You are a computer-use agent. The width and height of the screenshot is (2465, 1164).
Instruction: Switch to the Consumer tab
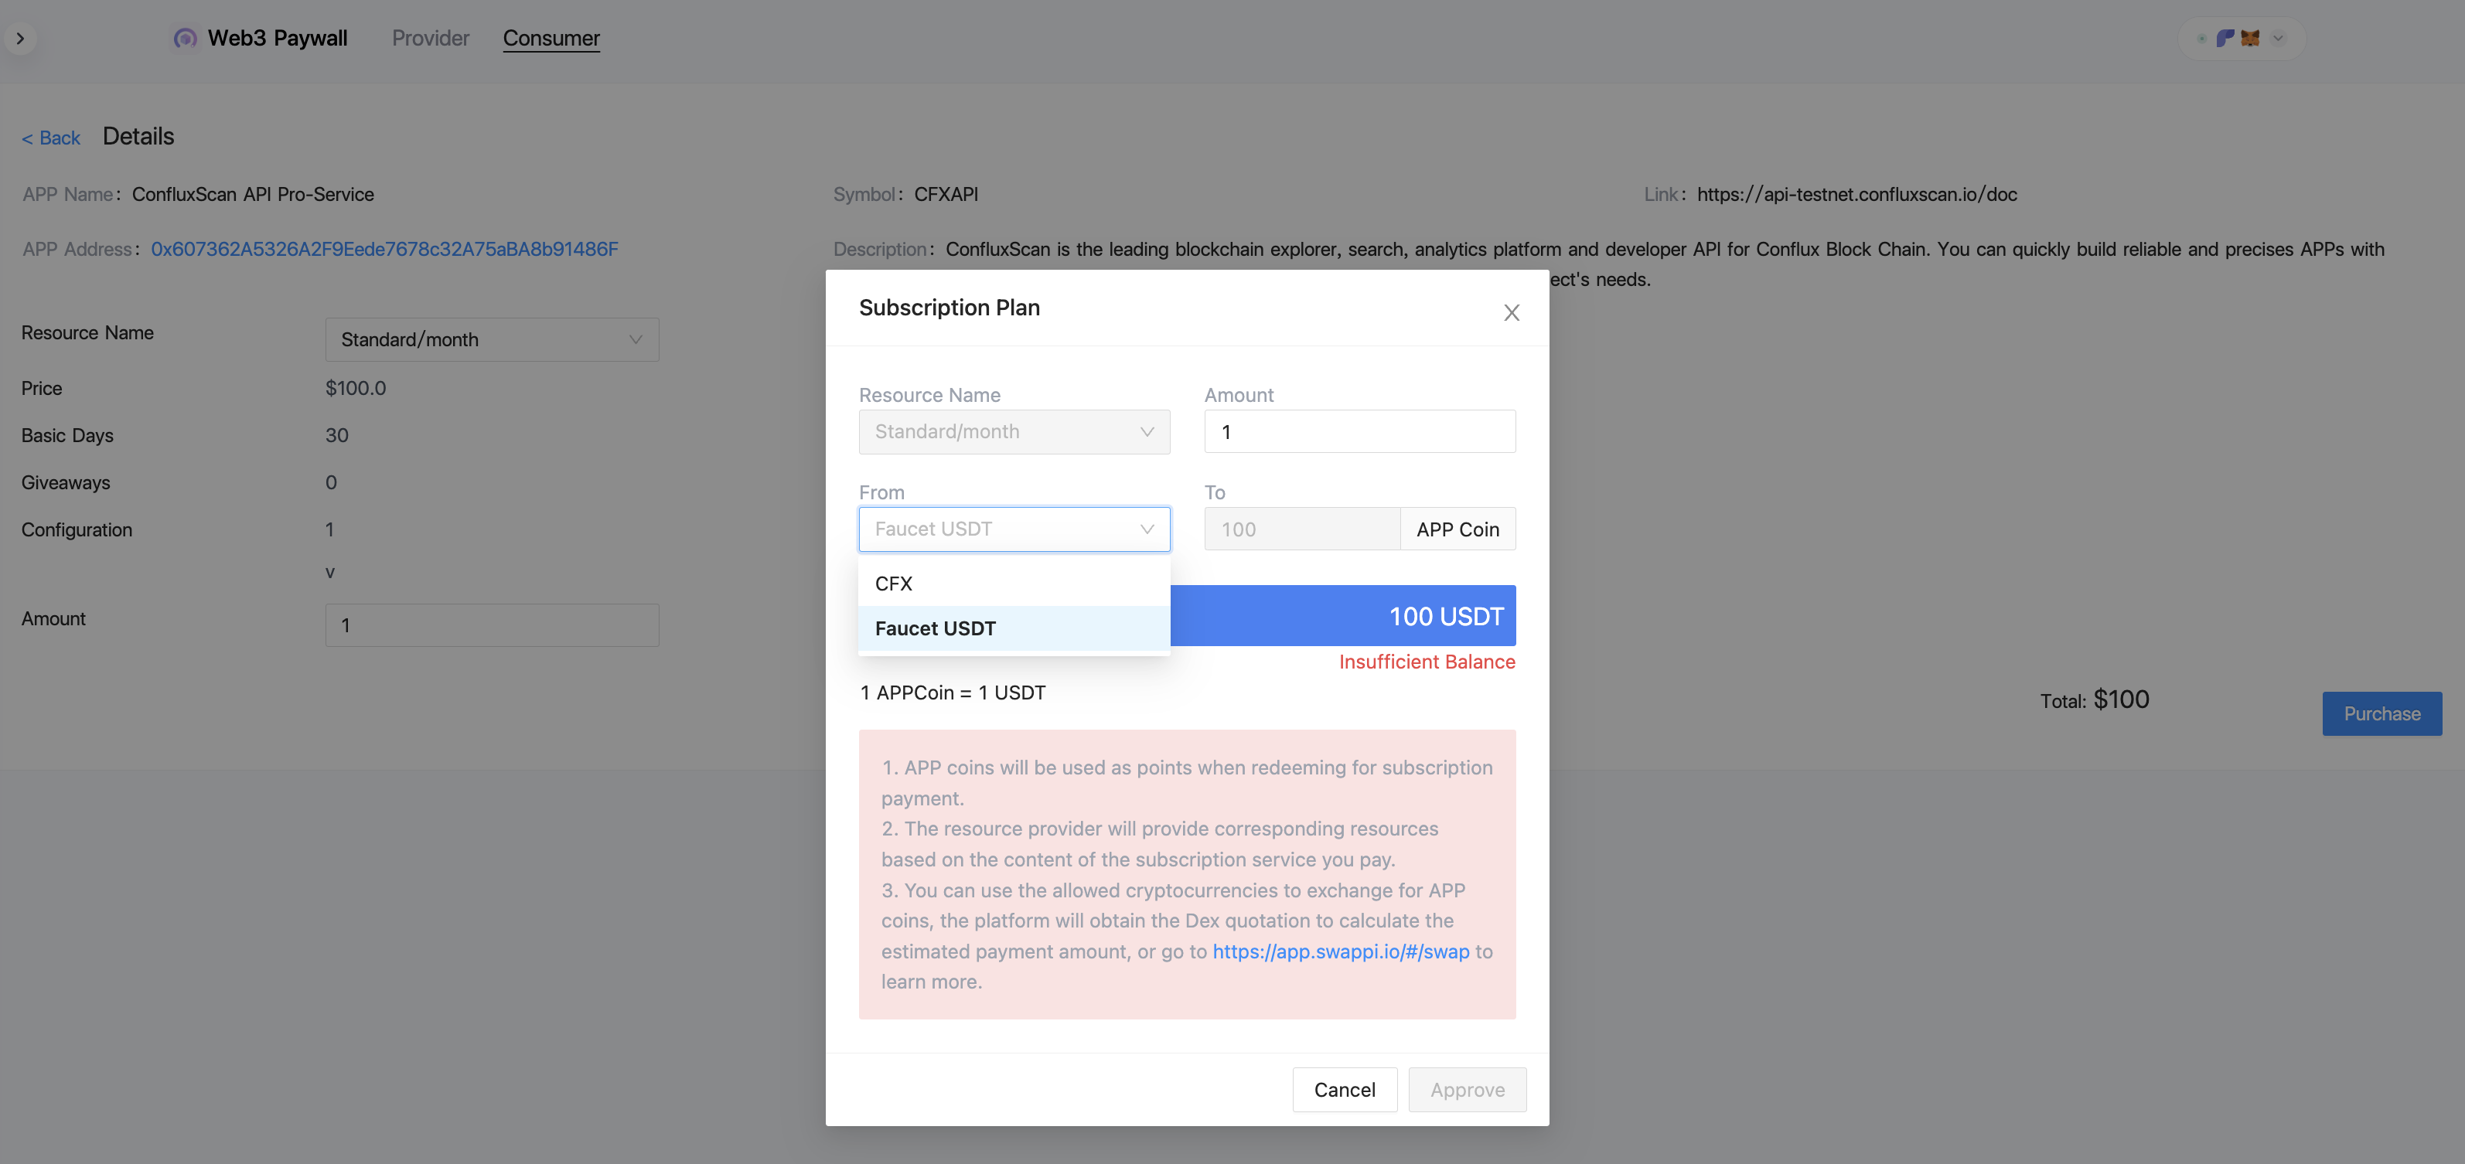coord(551,38)
